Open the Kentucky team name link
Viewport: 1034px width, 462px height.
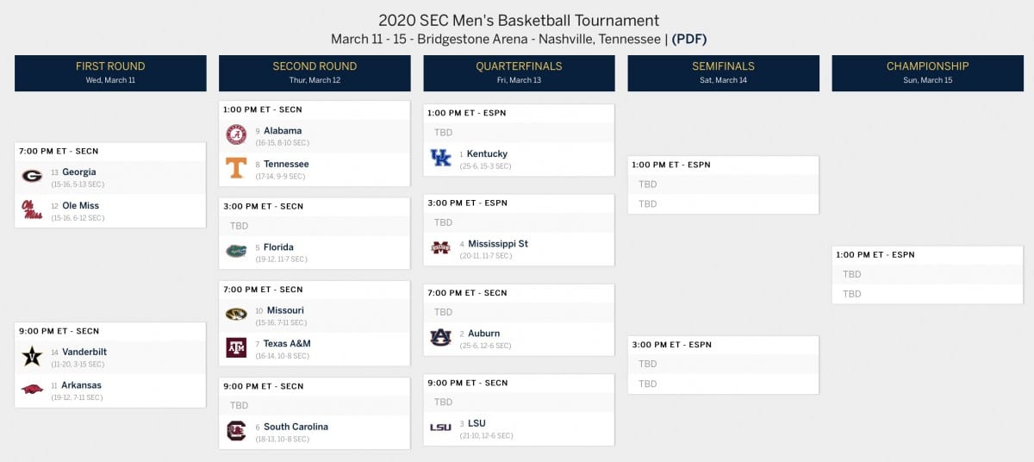(487, 153)
